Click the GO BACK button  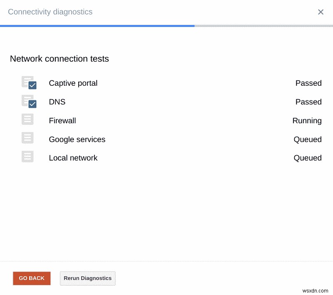coord(32,278)
